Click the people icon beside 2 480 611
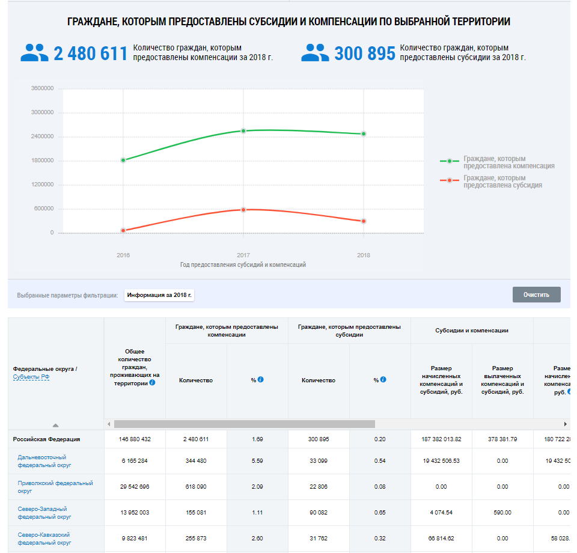The image size is (577, 553). click(x=34, y=53)
